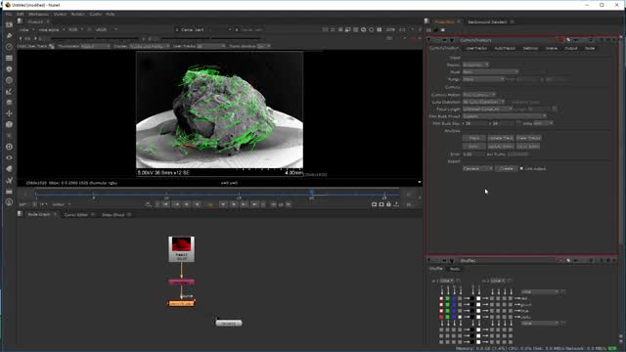Open the Deep nodes menu in left toolbar
This screenshot has width=626, height=352.
click(9, 147)
